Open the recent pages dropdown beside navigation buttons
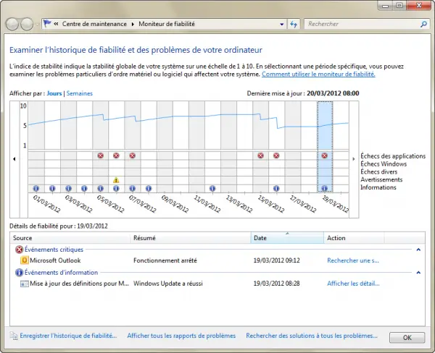Image resolution: width=435 pixels, height=353 pixels. tap(37, 25)
